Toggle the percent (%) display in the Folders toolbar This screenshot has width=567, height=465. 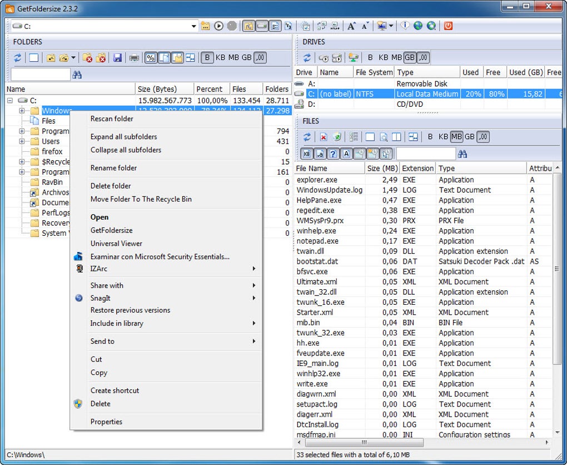(x=151, y=57)
